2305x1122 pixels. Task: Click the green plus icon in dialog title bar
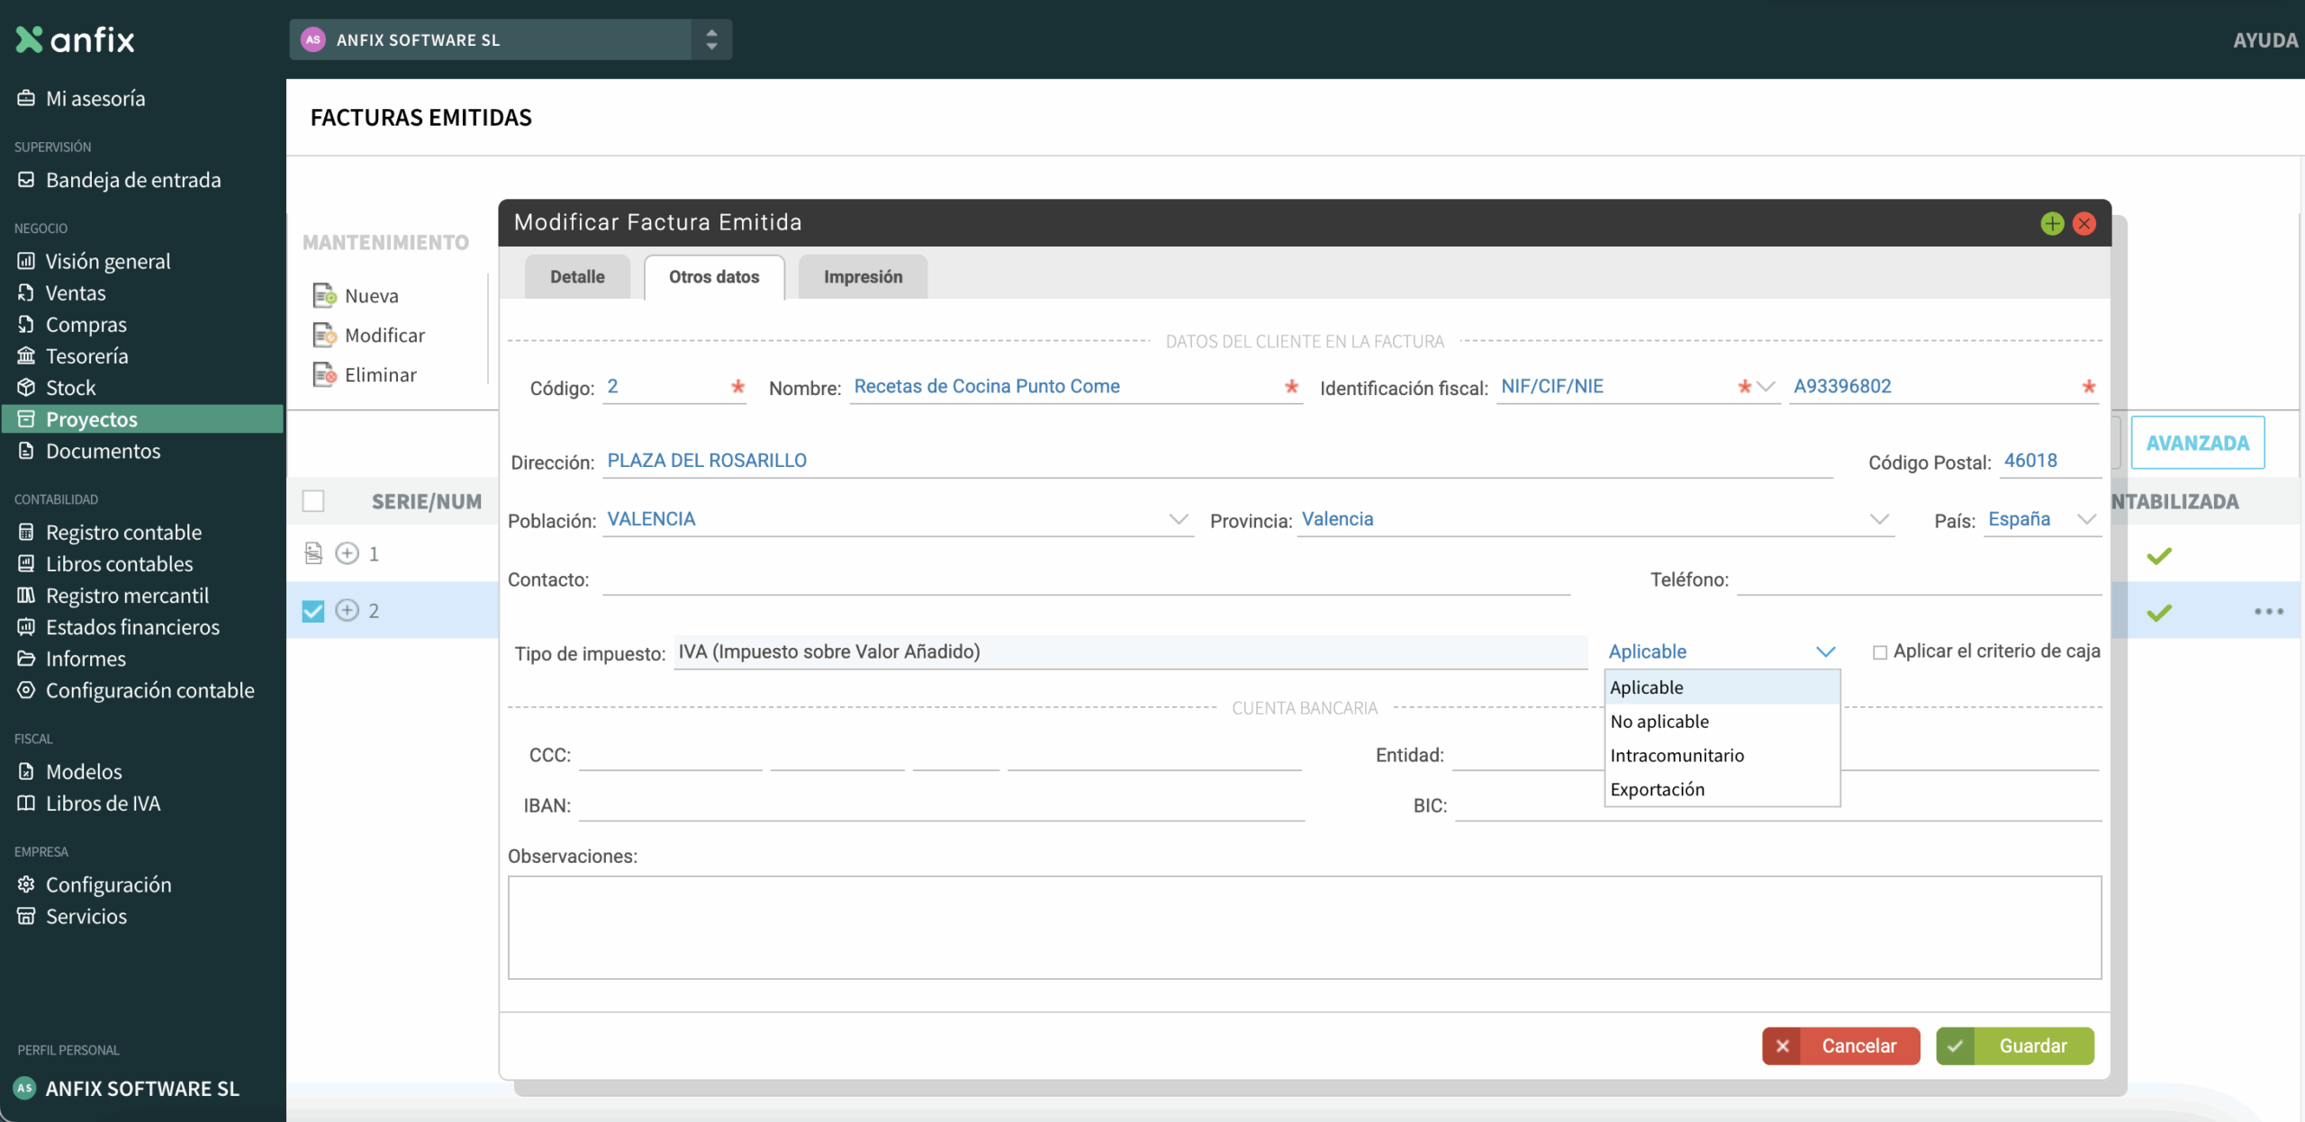coord(2052,223)
